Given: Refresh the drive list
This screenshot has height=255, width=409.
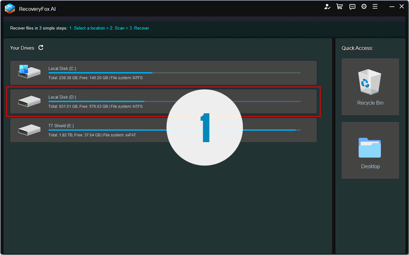Looking at the screenshot, I should 41,47.
